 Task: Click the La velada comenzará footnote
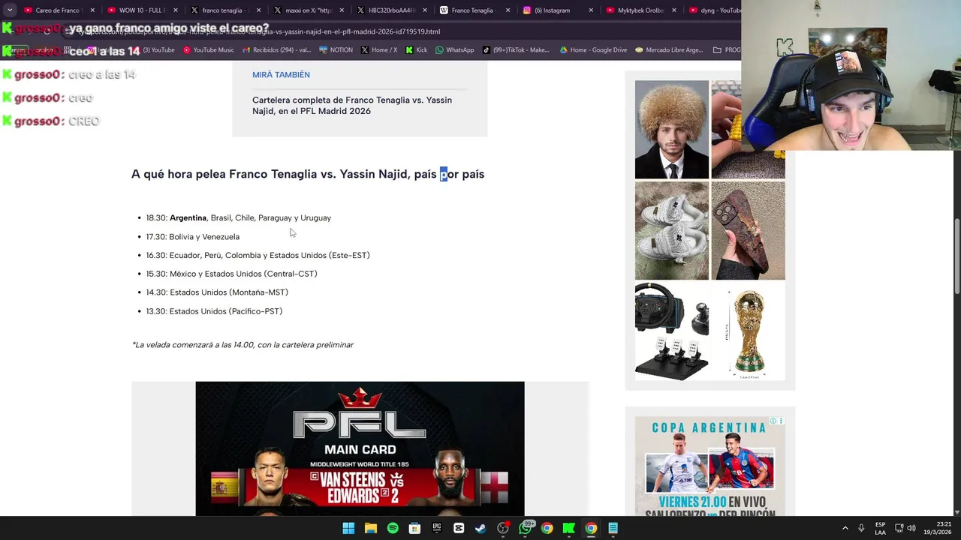click(243, 345)
